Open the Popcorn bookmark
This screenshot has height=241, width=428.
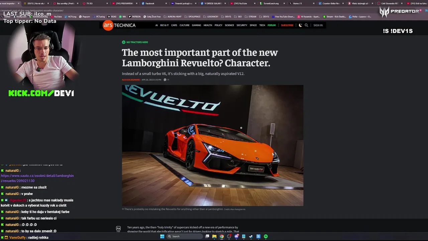click(84, 16)
